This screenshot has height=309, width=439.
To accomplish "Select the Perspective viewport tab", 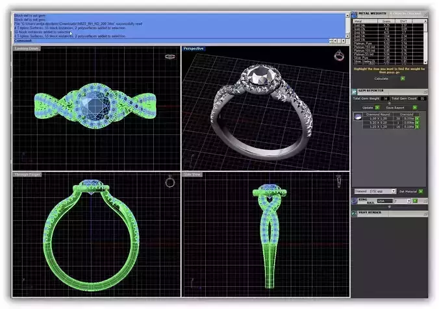I will click(194, 49).
